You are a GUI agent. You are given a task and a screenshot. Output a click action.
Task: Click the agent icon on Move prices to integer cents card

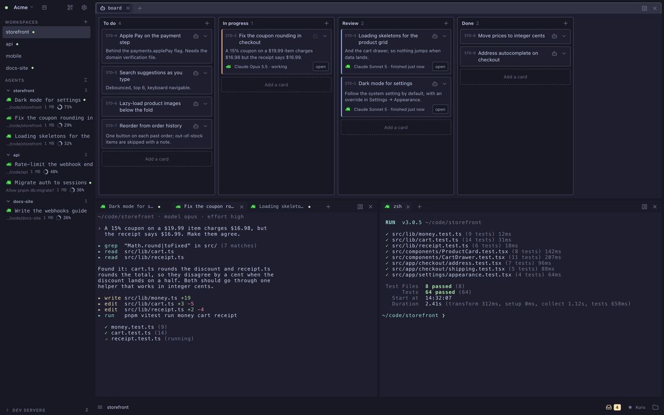(554, 36)
